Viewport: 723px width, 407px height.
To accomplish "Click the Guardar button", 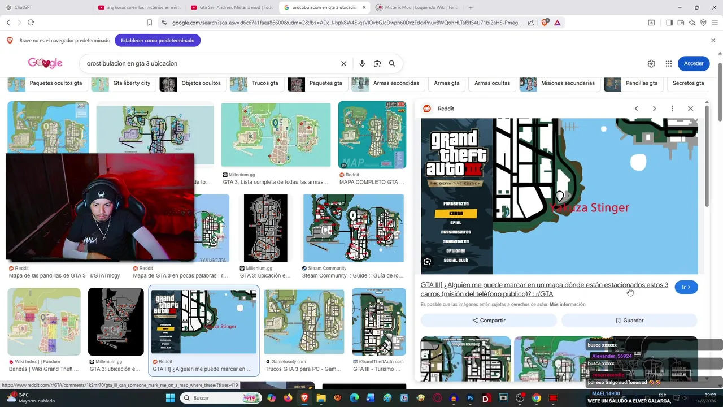I will [x=629, y=321].
